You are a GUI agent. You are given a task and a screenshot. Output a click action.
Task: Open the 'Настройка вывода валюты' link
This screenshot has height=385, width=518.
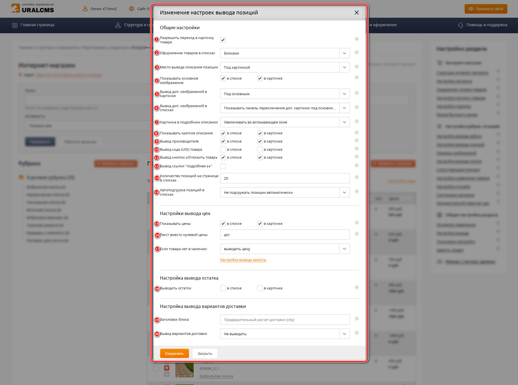(243, 260)
